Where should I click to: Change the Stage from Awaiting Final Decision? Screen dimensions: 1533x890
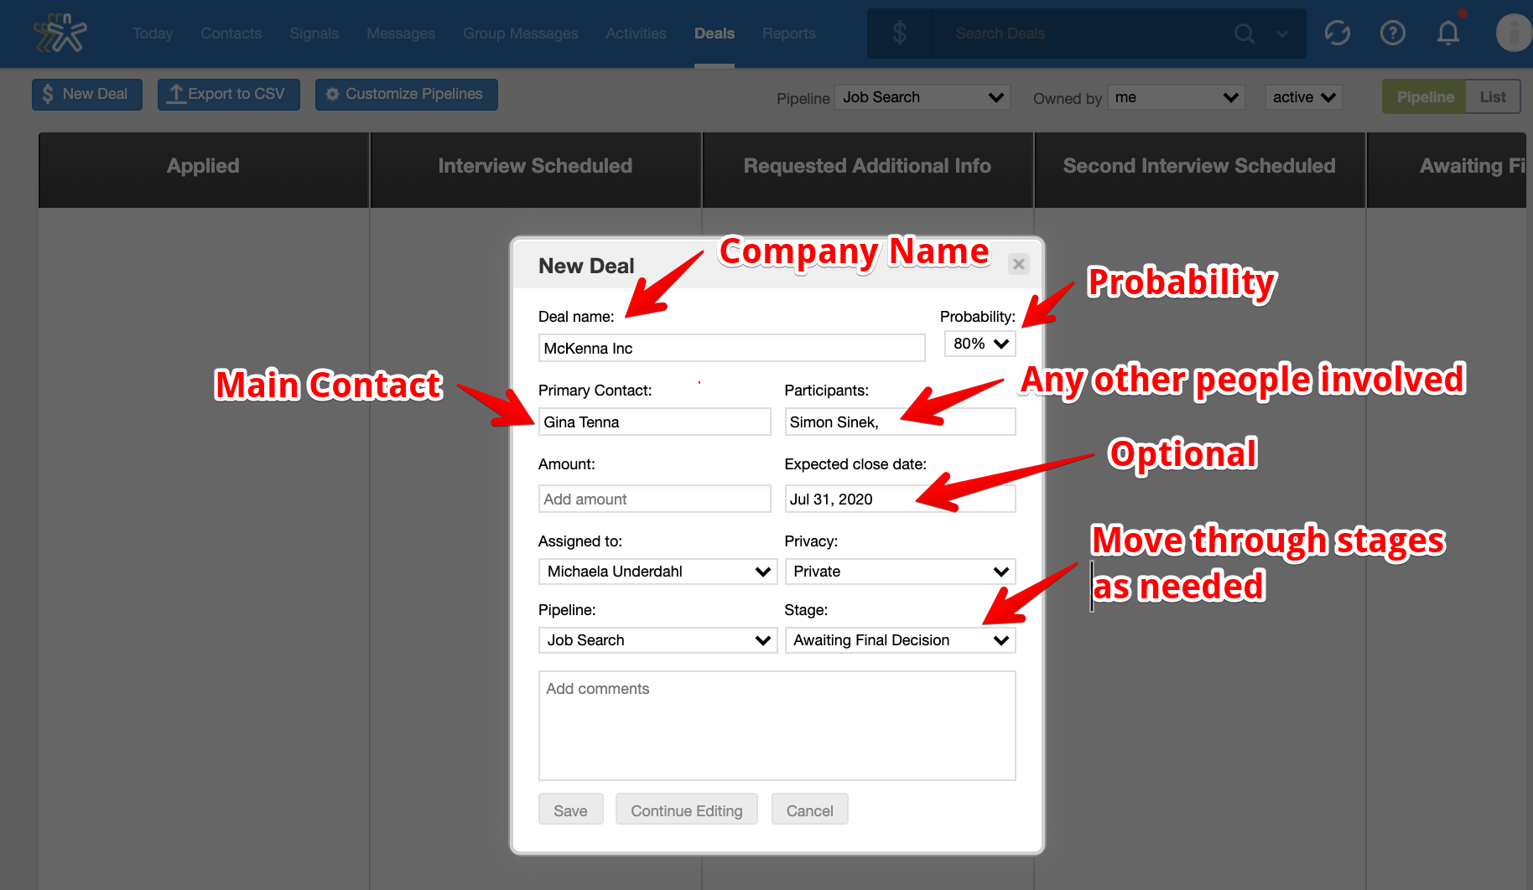[899, 639]
